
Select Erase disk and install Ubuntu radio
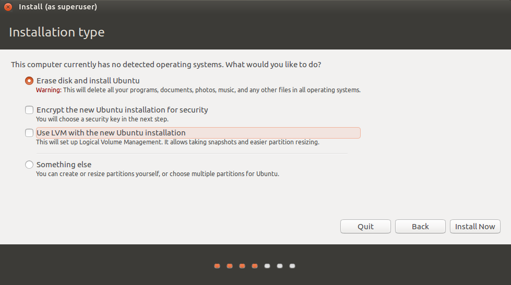tap(29, 81)
